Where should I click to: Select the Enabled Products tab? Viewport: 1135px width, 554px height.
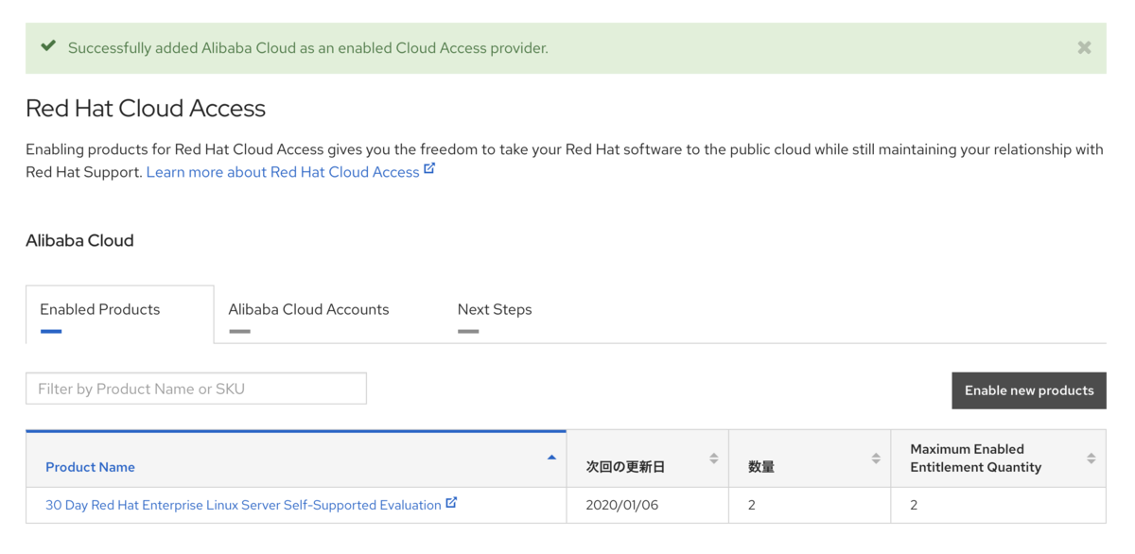point(120,314)
